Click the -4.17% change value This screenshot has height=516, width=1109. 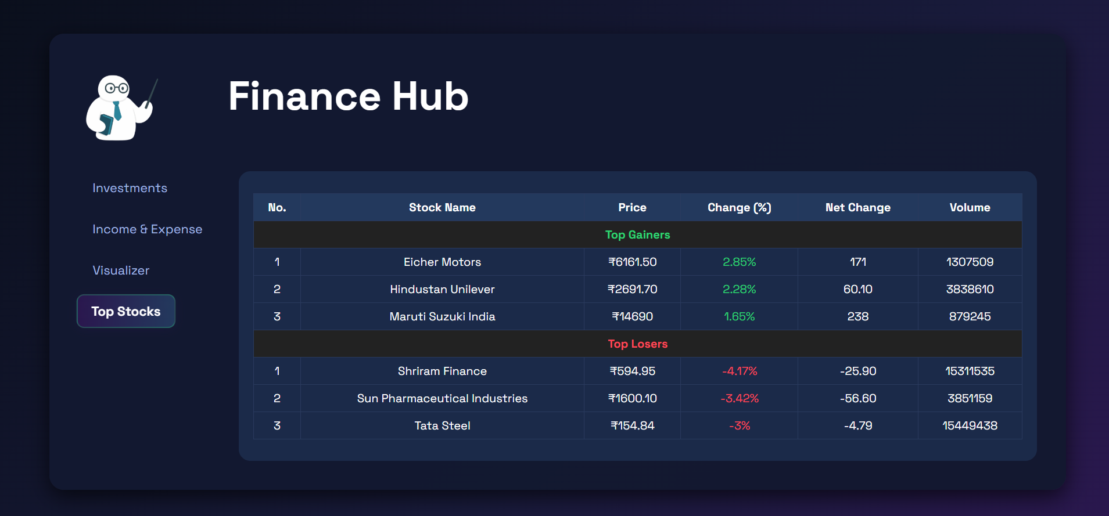739,371
